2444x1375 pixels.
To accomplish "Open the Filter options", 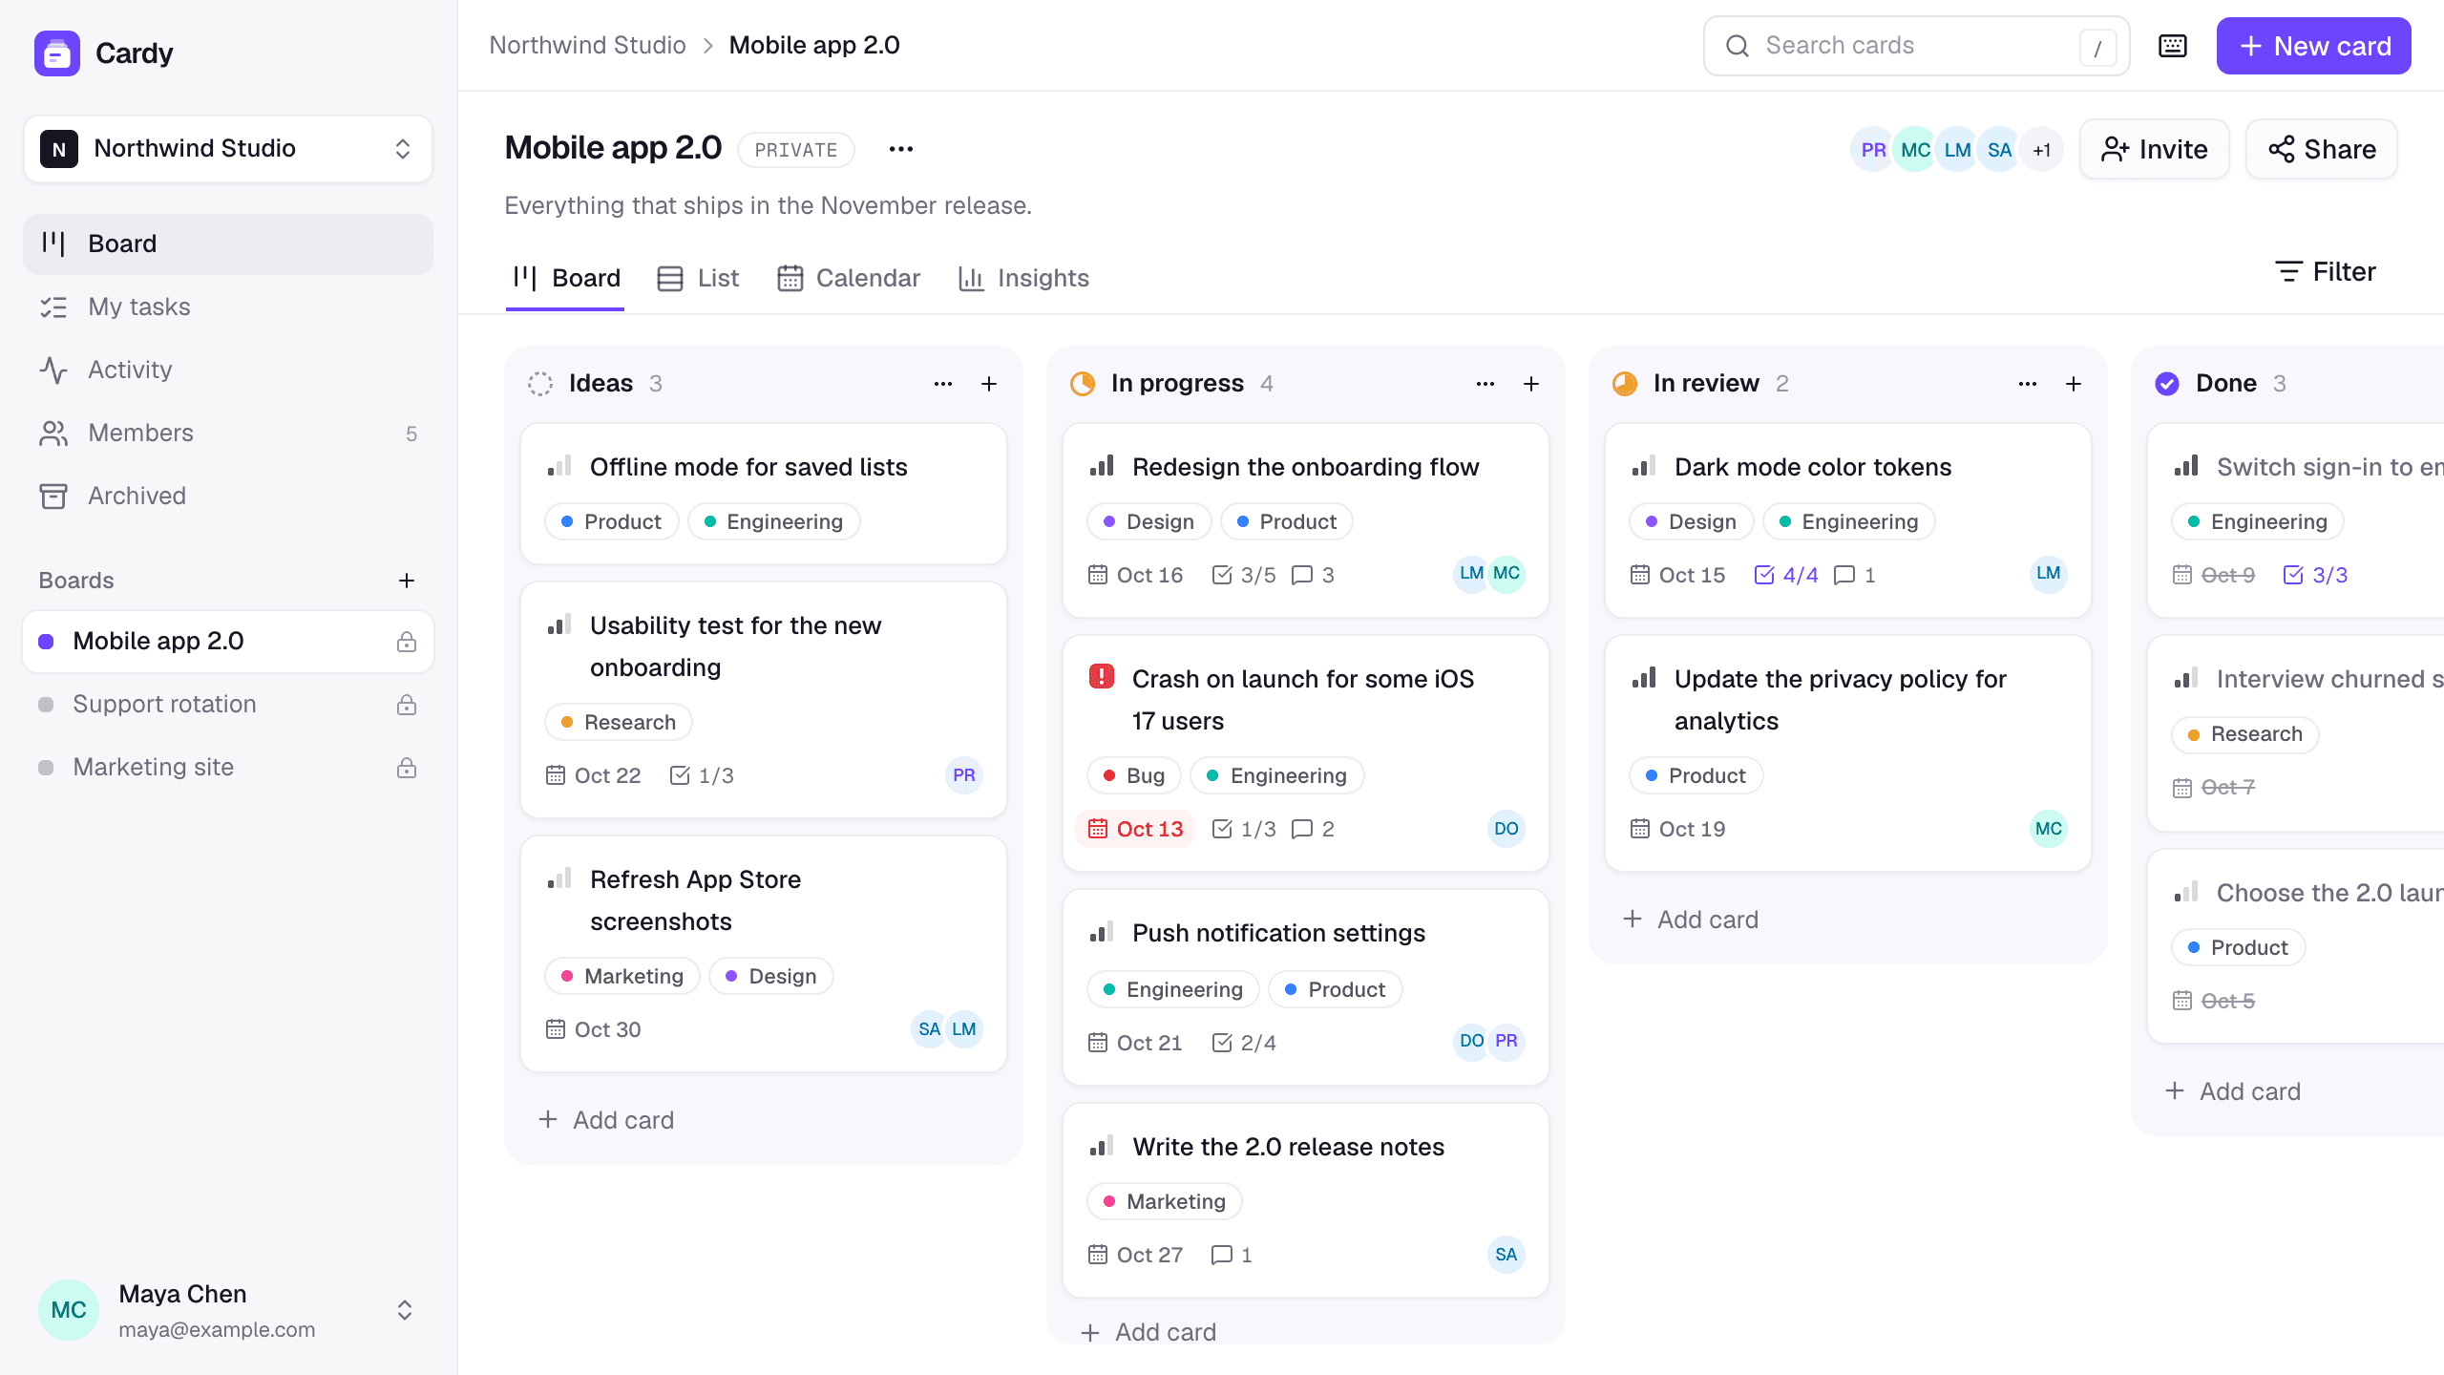I will (2325, 272).
